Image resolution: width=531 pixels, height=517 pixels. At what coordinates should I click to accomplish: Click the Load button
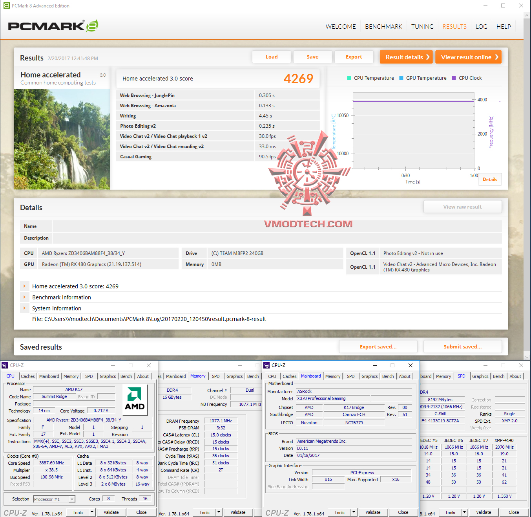coord(272,57)
